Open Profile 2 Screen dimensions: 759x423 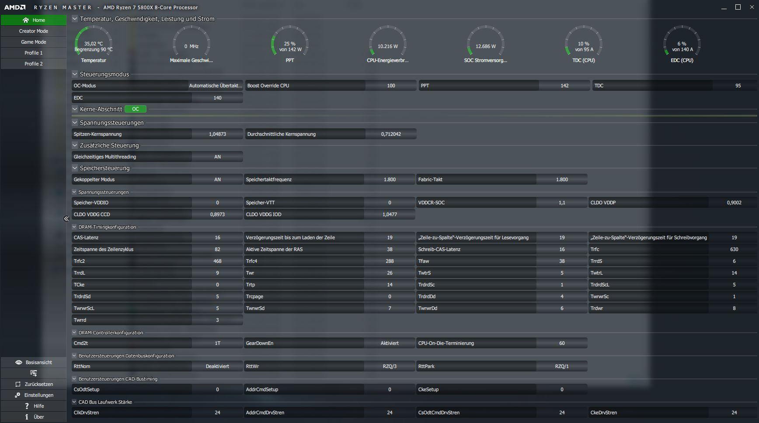coord(34,64)
